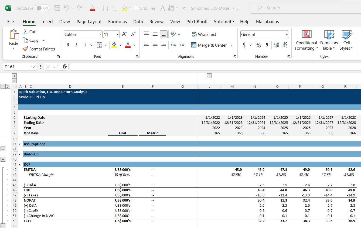Image resolution: width=361 pixels, height=228 pixels.
Task: Click inside the formula bar
Action: point(189,66)
